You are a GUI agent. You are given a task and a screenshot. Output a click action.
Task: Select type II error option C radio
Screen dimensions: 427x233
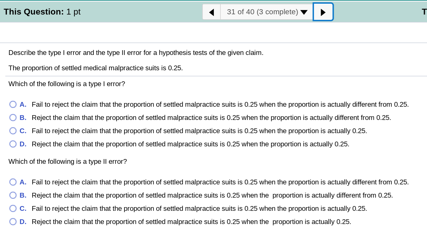pos(13,208)
